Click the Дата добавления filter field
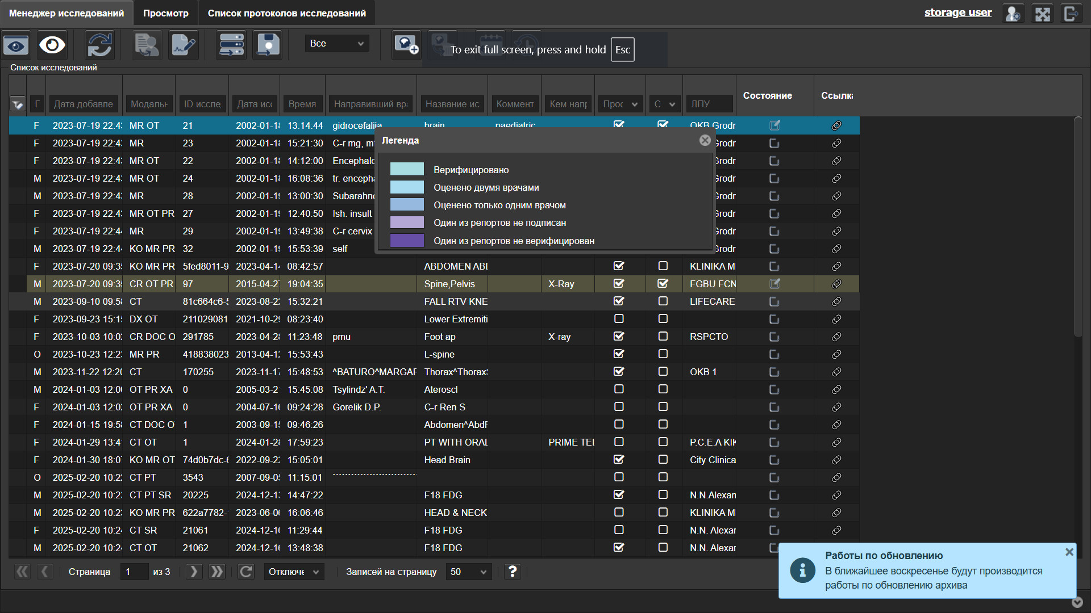The image size is (1091, 613). point(84,104)
